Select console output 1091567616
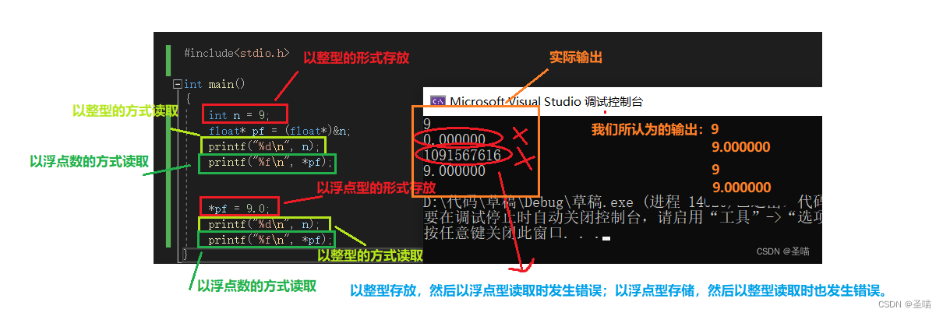Screen dimensions: 943x316 tap(462, 154)
